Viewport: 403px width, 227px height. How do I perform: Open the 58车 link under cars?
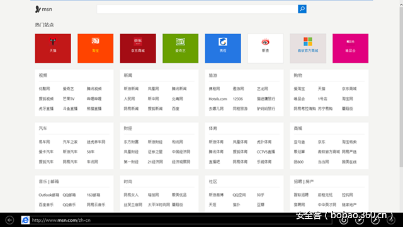click(91, 152)
